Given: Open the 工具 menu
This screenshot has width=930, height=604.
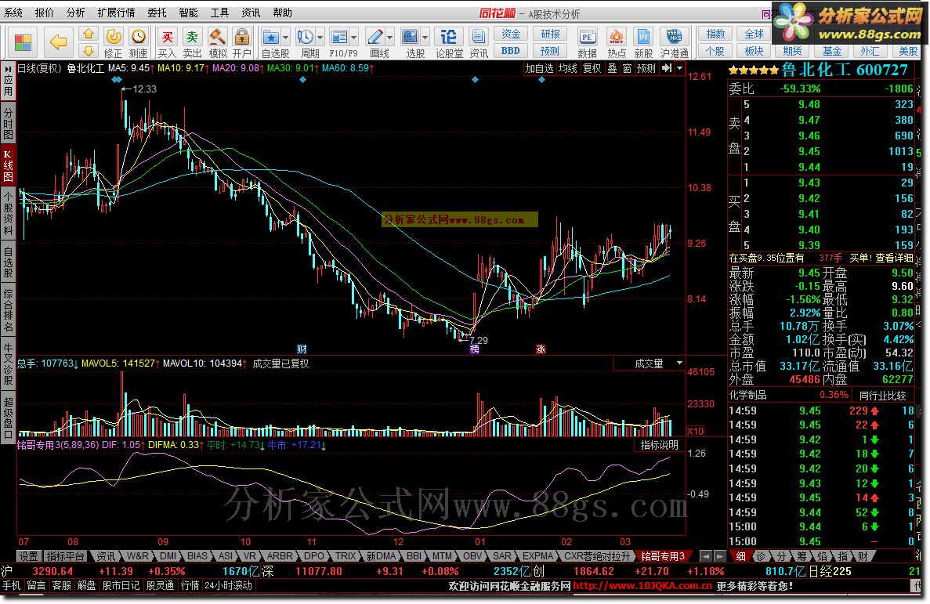Looking at the screenshot, I should coord(219,13).
